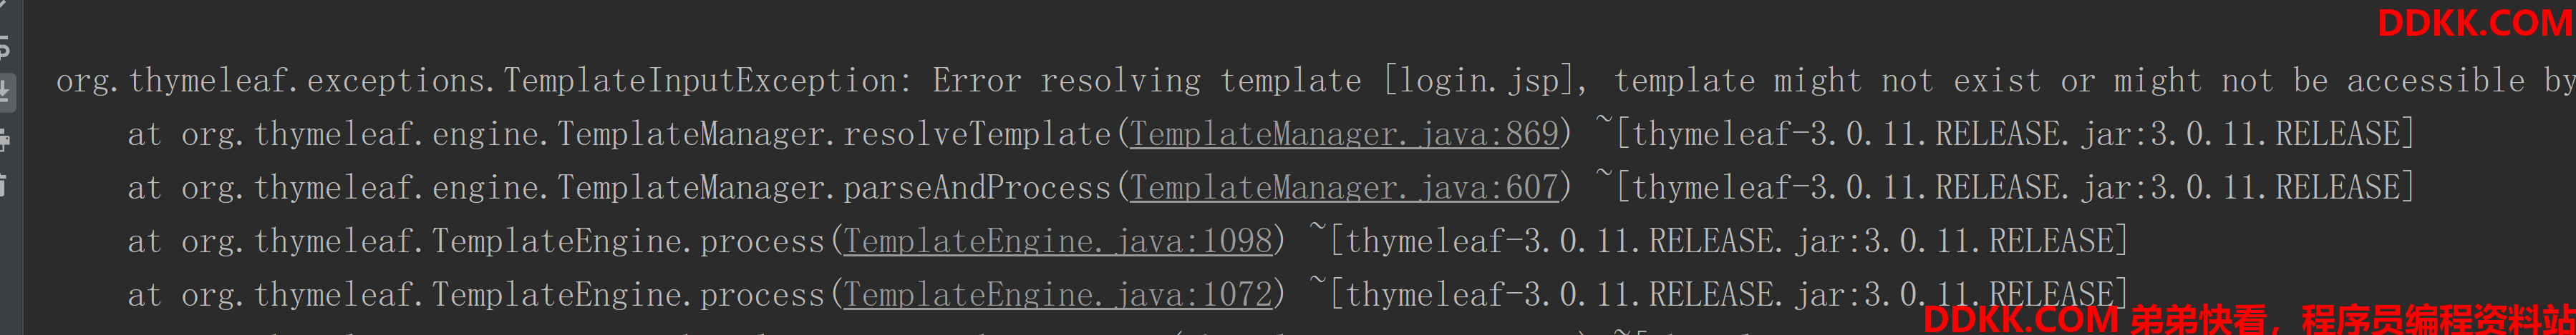Click the red DDKK.COM 弟弟快看 banner text
The image size is (2576, 335).
[x=2249, y=319]
